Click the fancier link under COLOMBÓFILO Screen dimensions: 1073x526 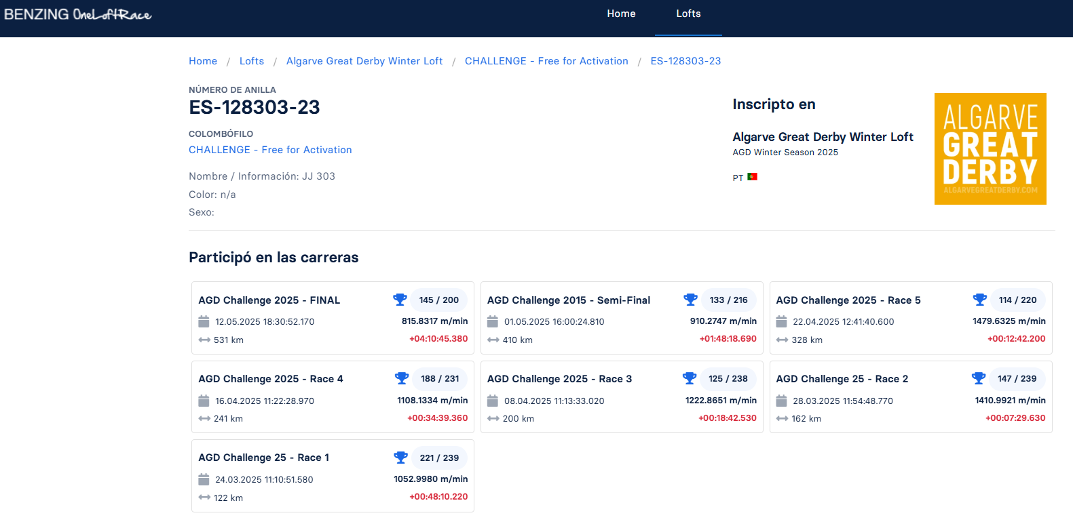point(270,150)
